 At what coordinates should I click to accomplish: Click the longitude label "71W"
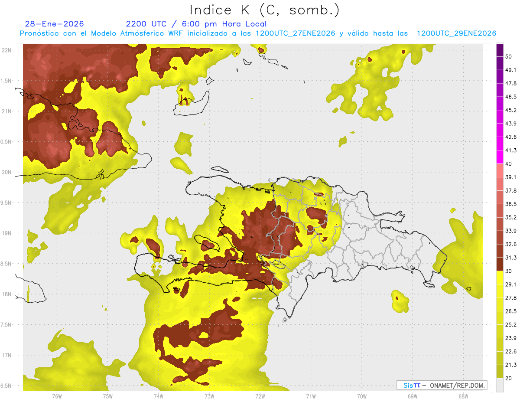pos(311,396)
